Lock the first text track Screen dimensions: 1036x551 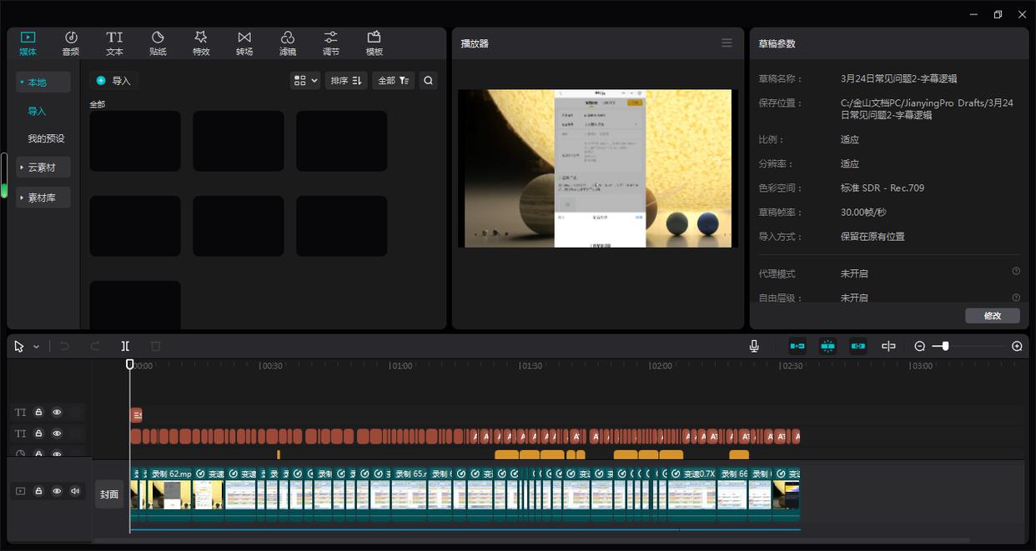38,412
